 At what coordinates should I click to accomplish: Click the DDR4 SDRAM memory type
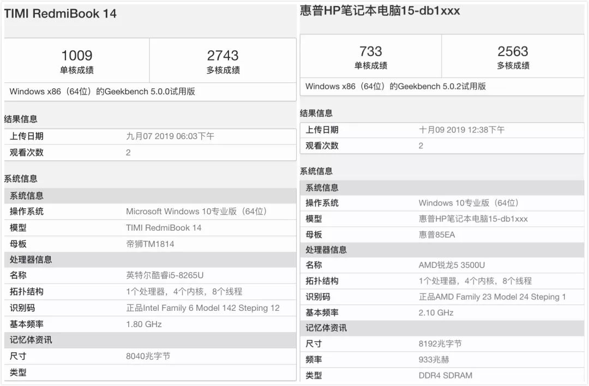coord(446,375)
